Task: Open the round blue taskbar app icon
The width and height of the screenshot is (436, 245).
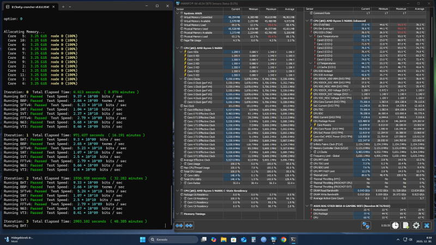Action: 264,240
